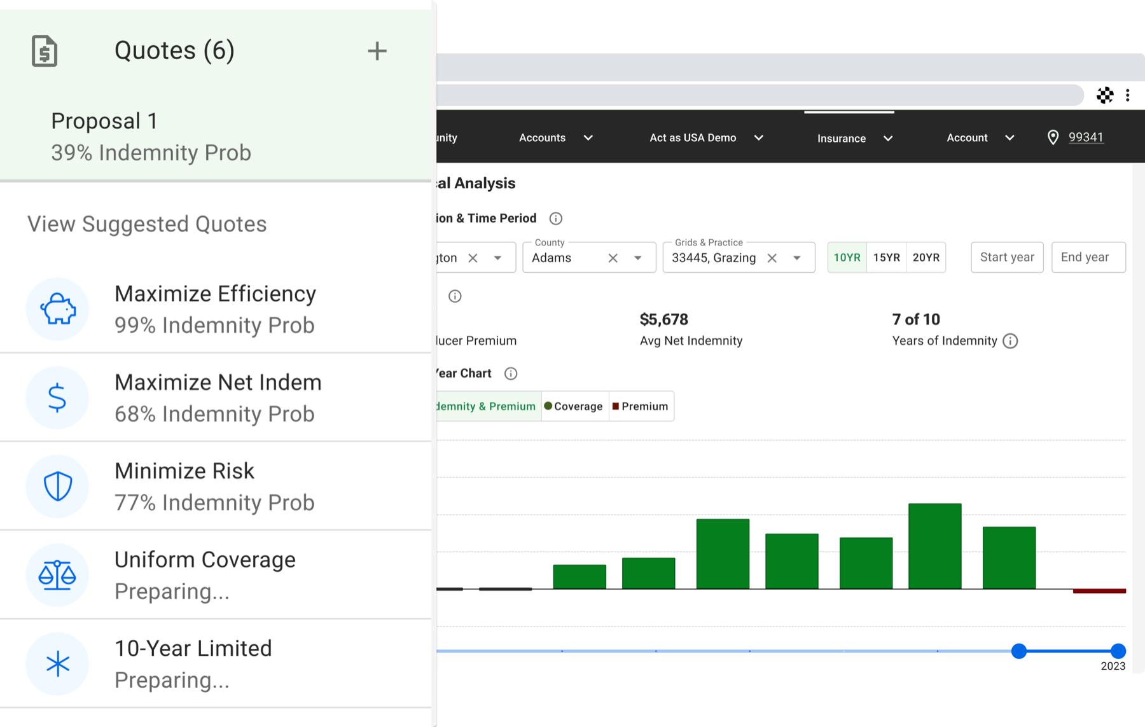Show info for the Year Chart
Screen dimensions: 1145x727
pos(511,373)
